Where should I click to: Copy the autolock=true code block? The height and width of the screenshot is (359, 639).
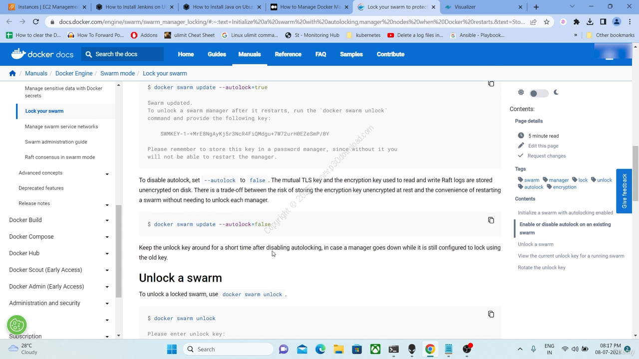pyautogui.click(x=491, y=84)
